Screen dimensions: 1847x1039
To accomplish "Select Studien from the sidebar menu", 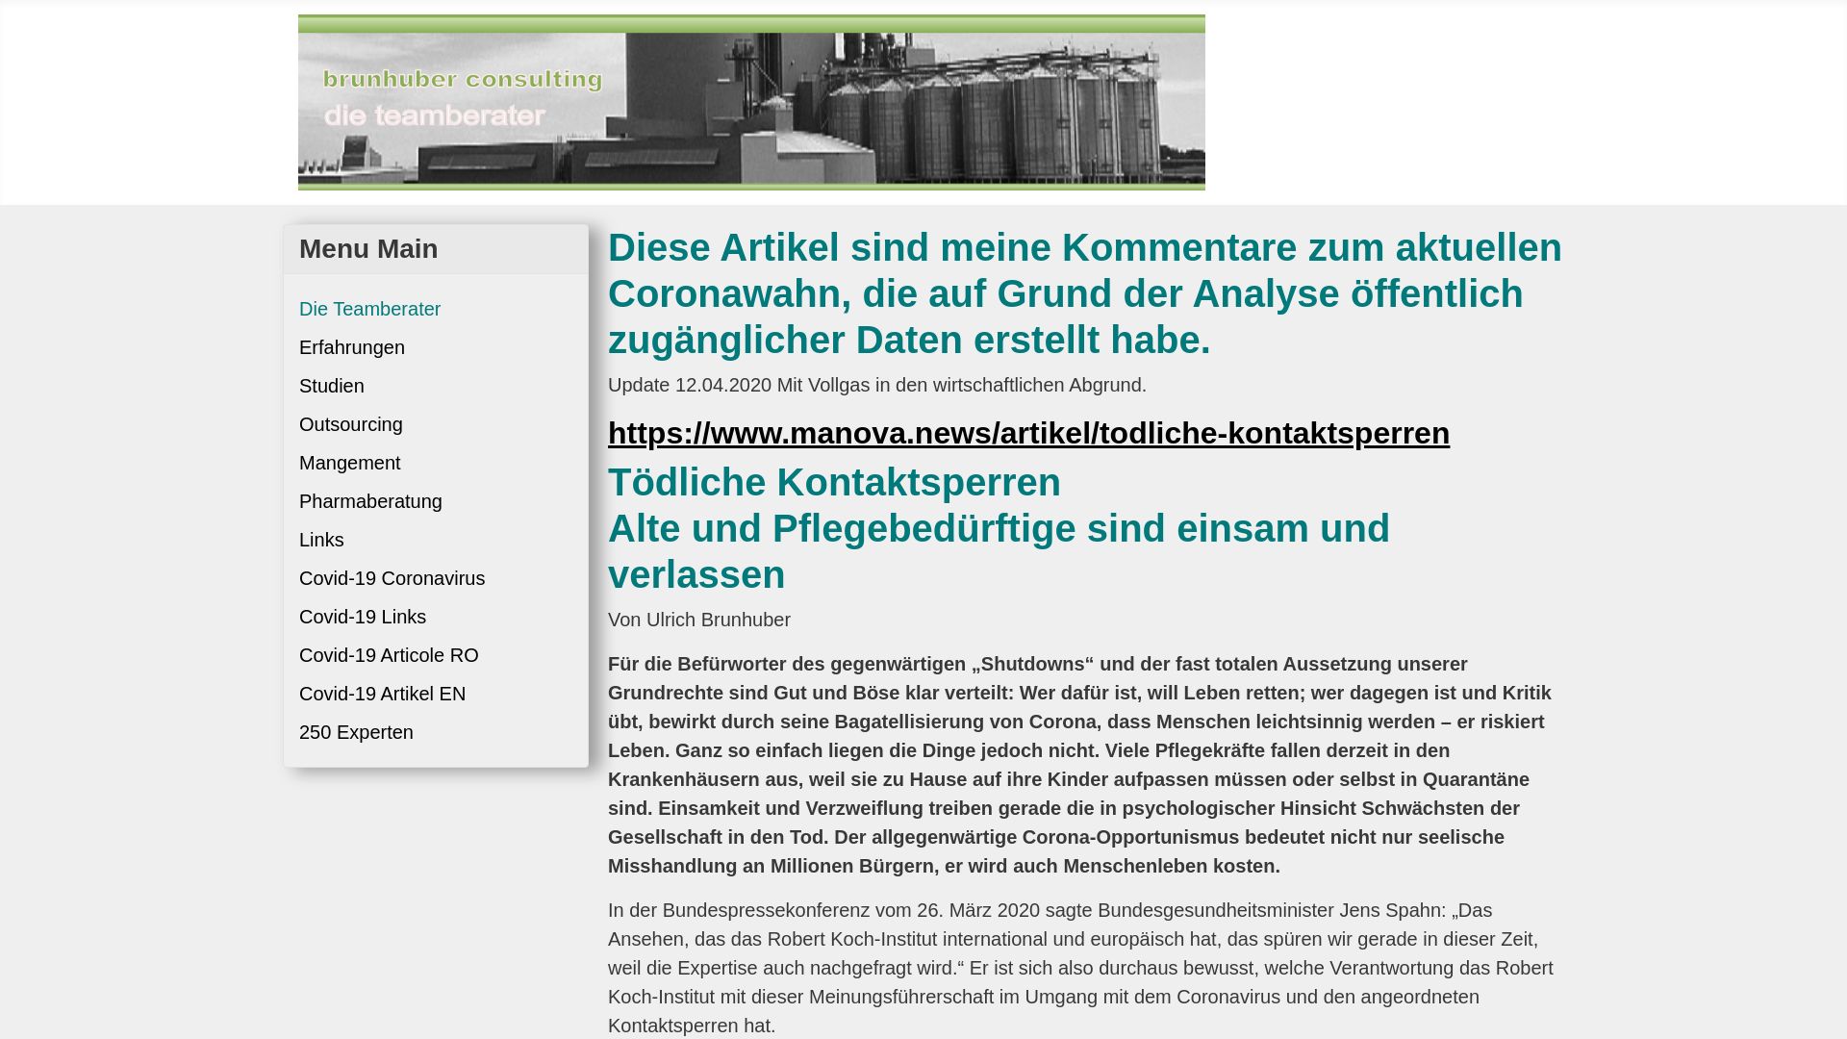I will pyautogui.click(x=332, y=386).
